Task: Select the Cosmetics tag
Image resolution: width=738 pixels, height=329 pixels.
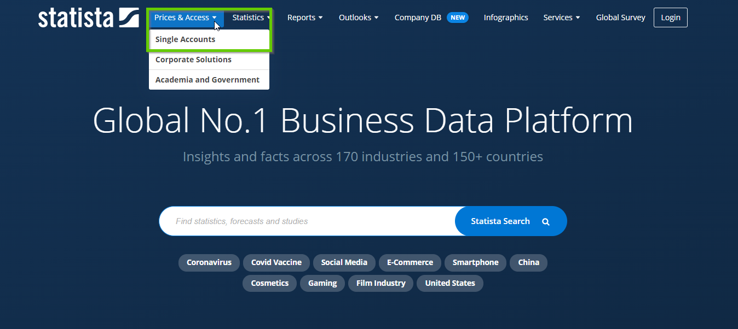Action: coord(270,283)
